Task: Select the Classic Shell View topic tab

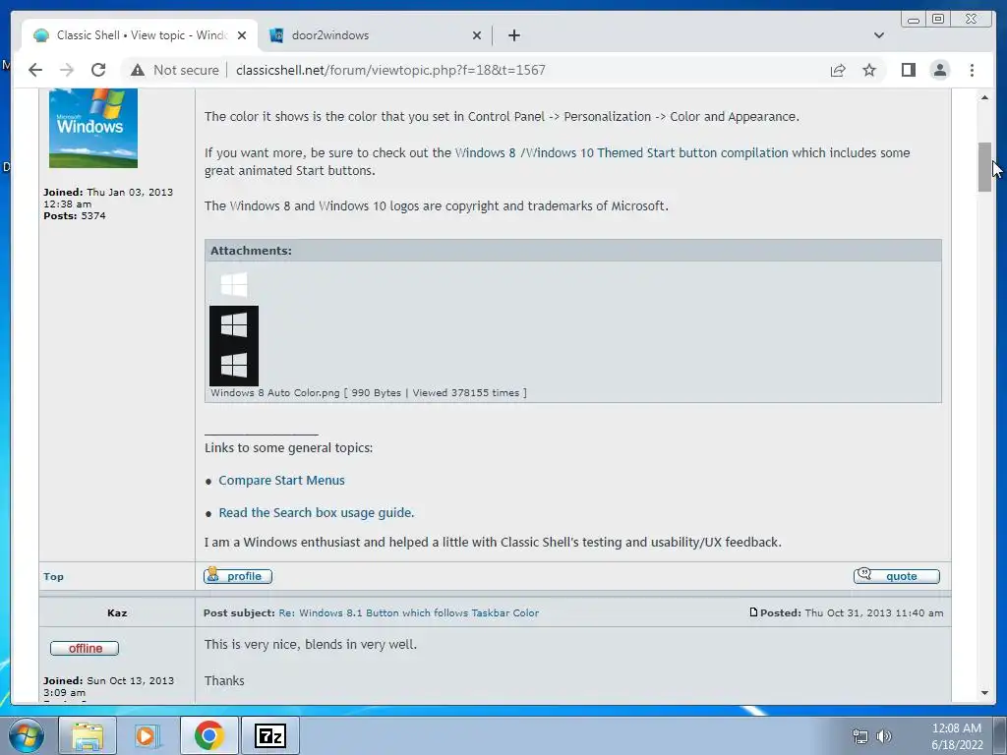Action: pyautogui.click(x=140, y=35)
